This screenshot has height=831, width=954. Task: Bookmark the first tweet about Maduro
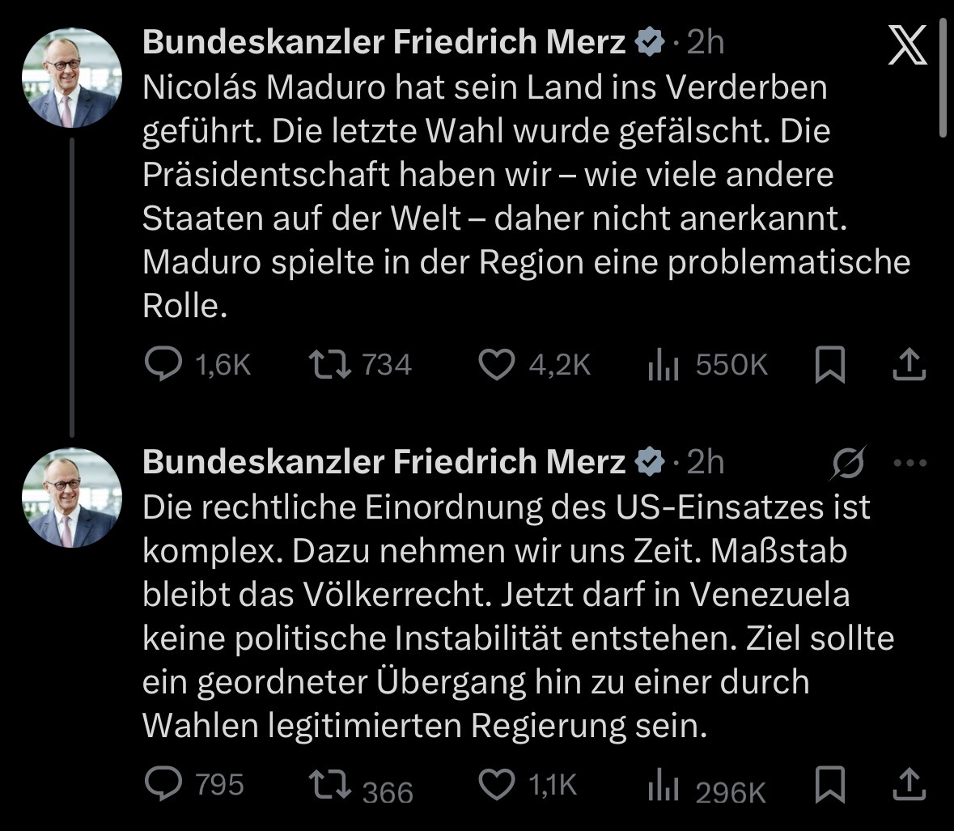pos(829,365)
